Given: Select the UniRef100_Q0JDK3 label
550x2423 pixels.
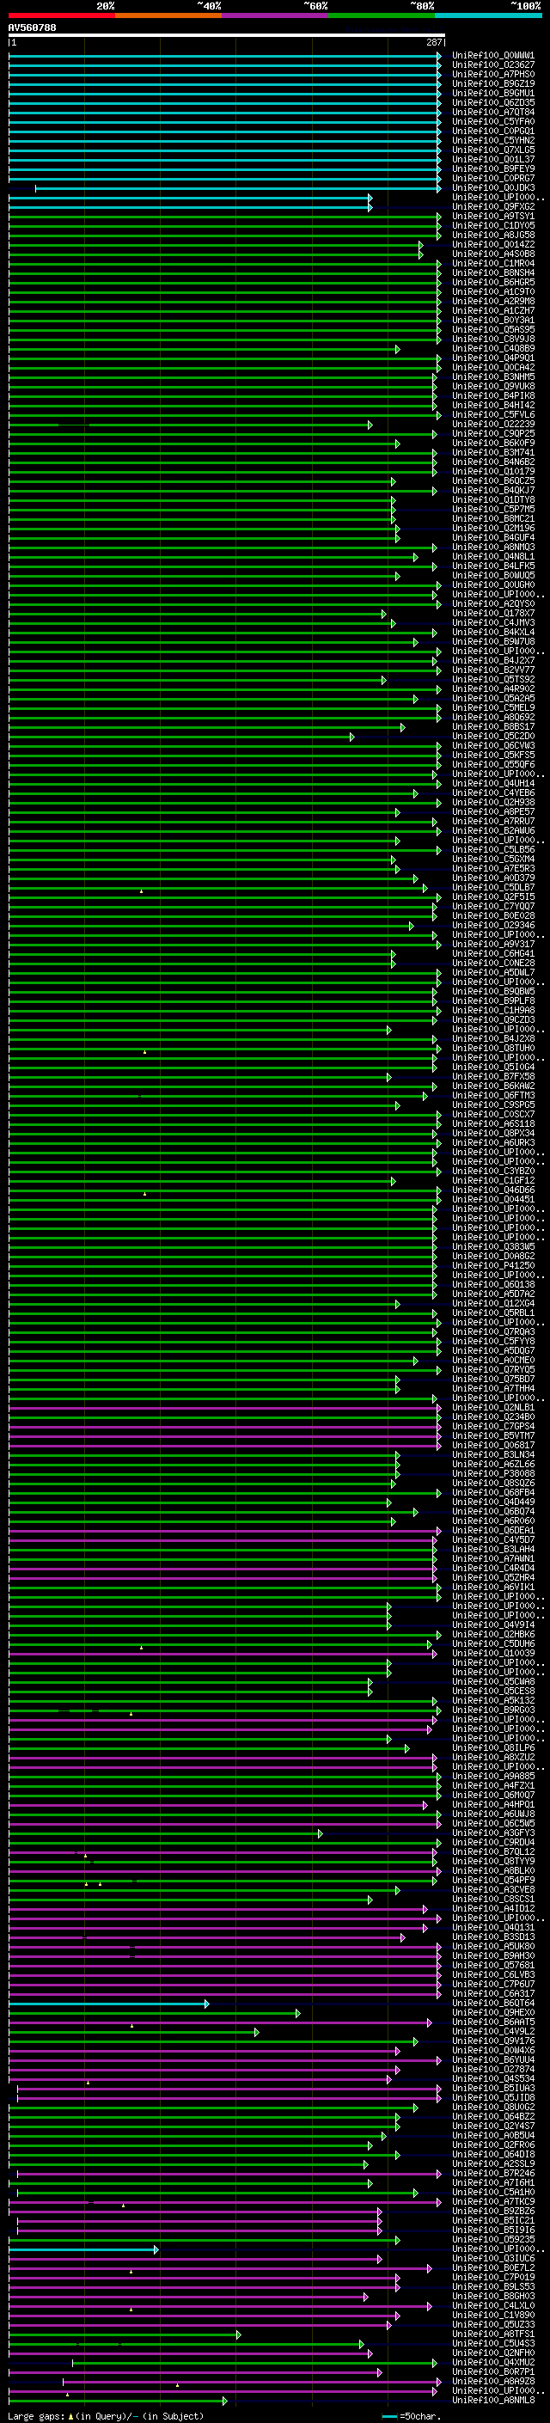Looking at the screenshot, I should coord(492,188).
